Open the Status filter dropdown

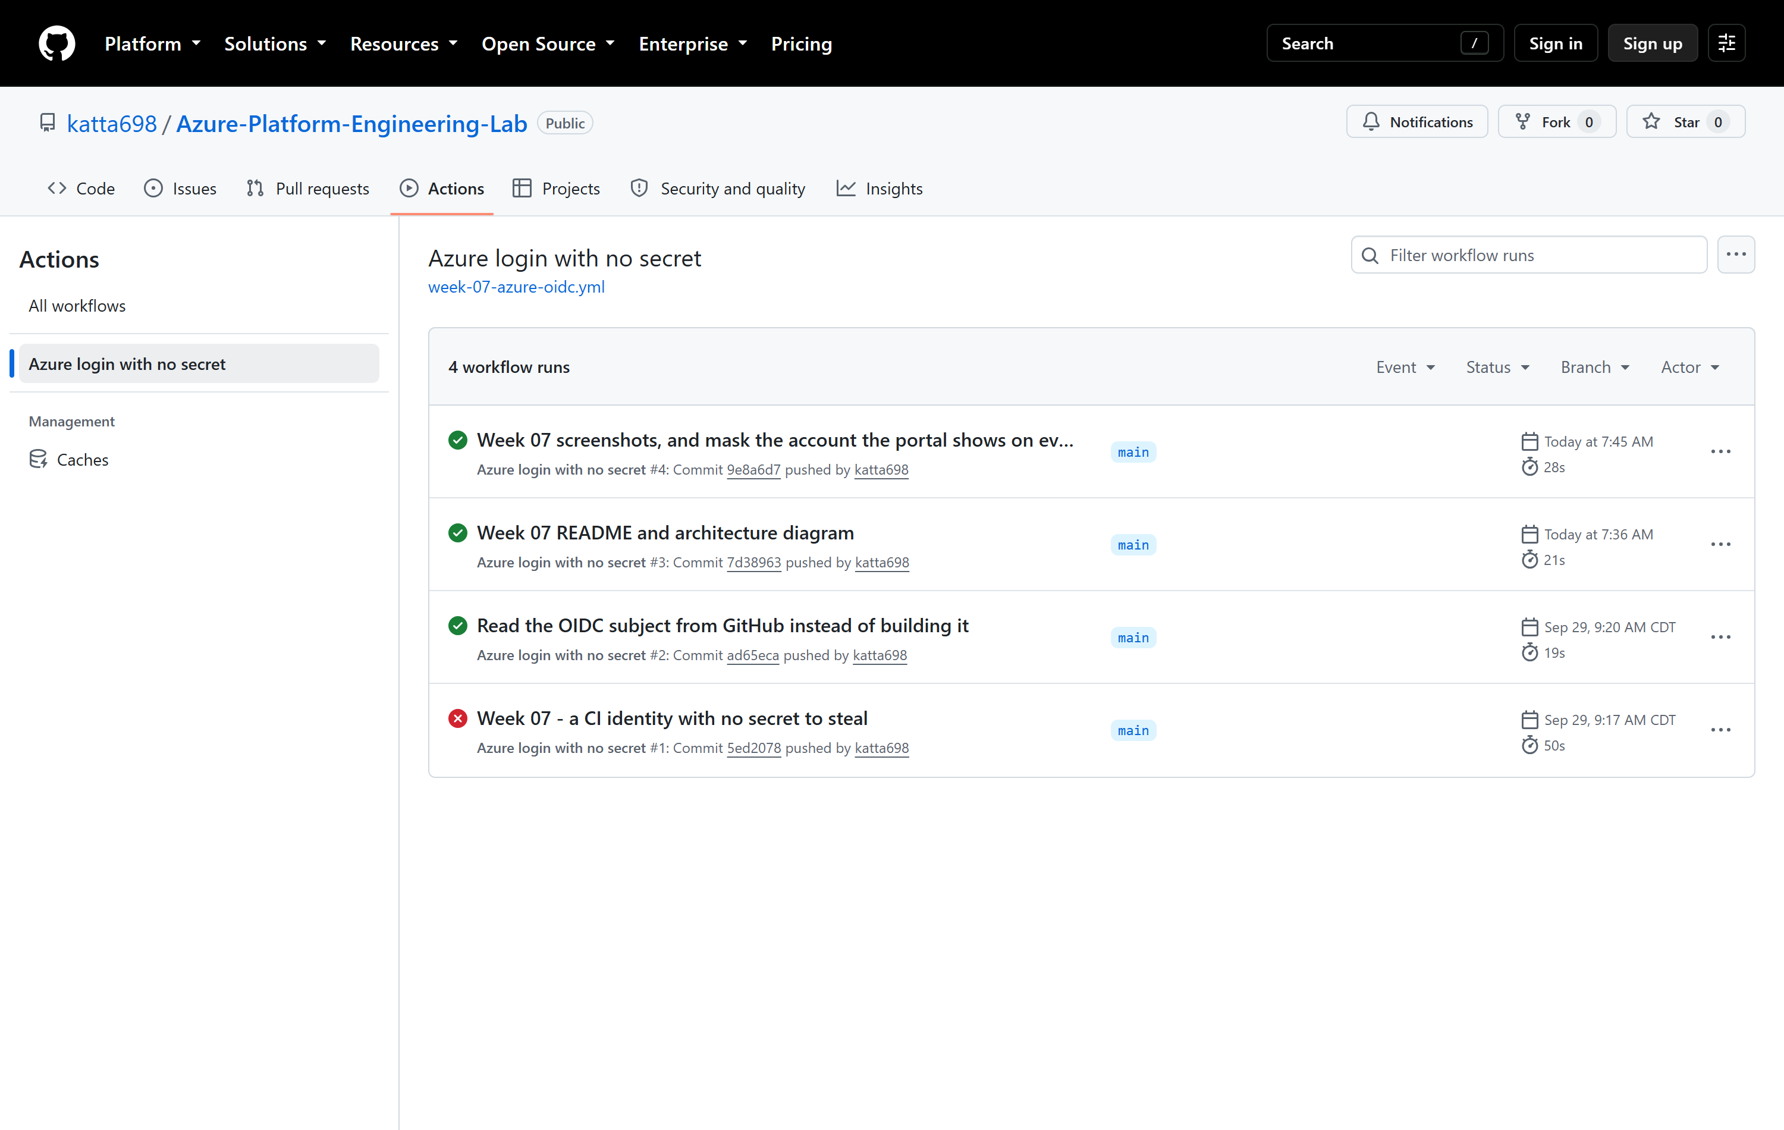pos(1498,367)
